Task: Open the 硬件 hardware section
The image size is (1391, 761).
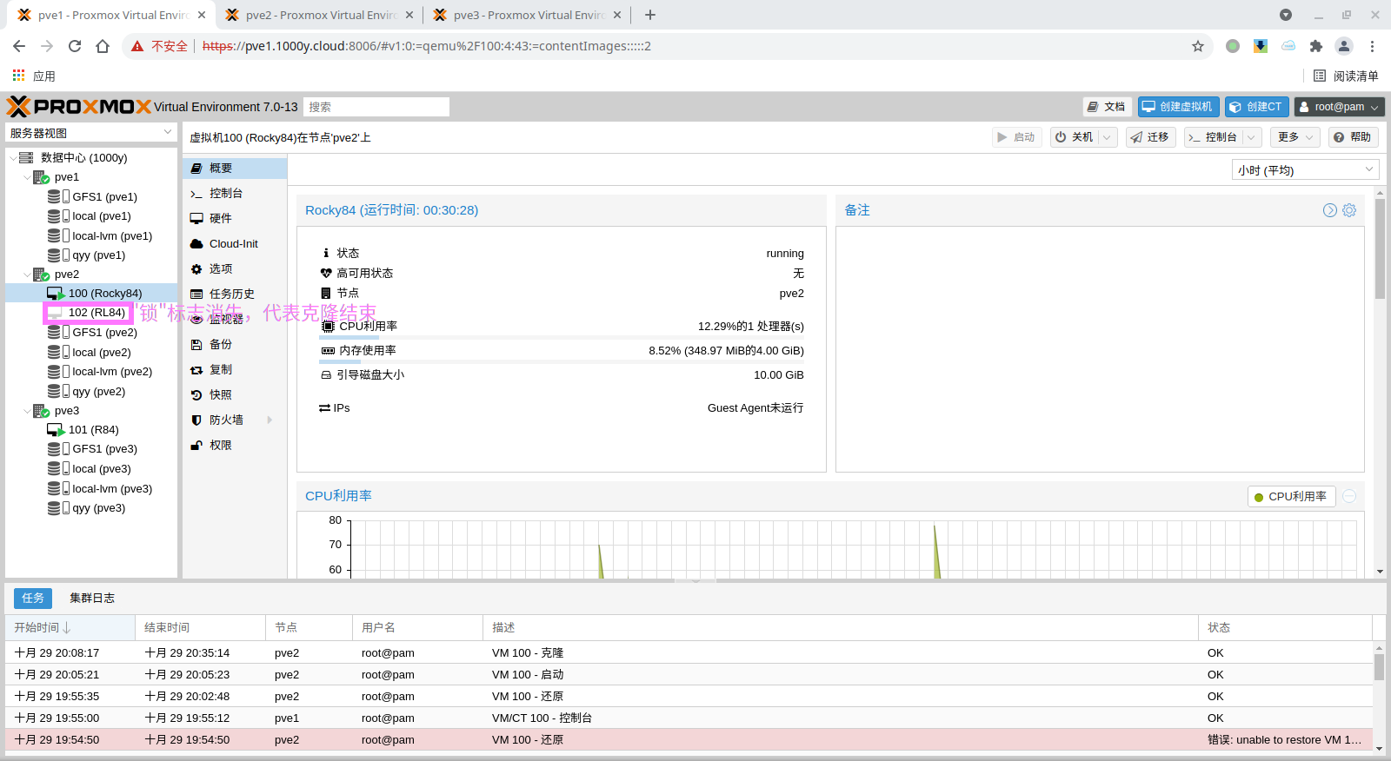Action: pos(221,219)
